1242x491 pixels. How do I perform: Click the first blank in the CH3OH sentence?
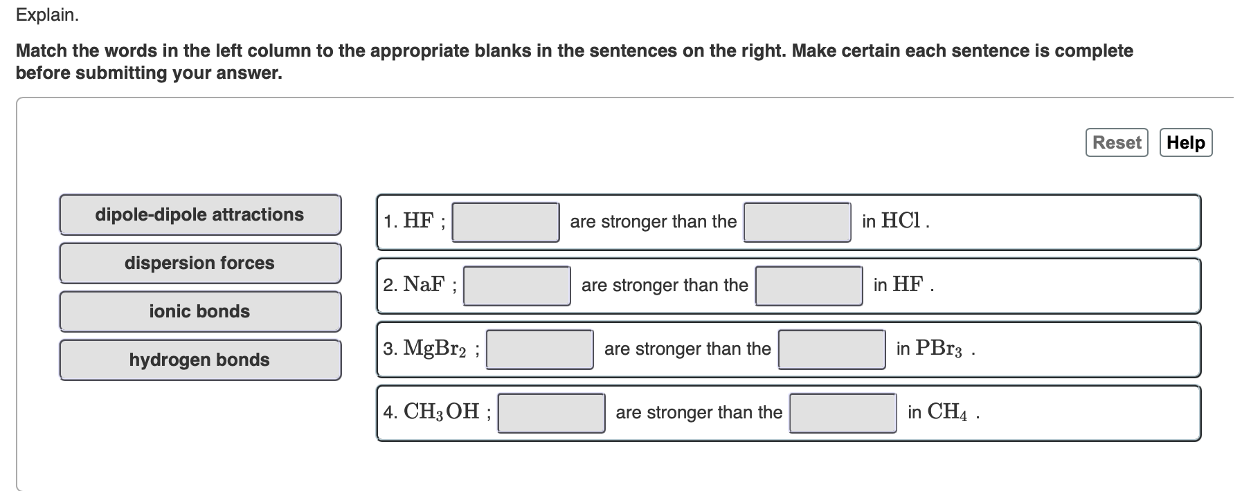point(550,412)
